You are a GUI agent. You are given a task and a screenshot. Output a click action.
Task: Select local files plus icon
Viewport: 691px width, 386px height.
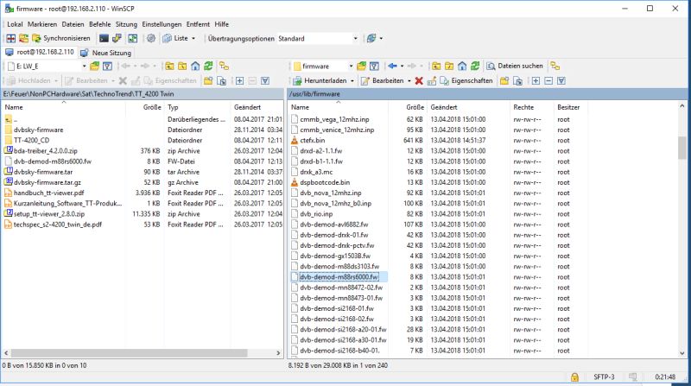pos(239,80)
